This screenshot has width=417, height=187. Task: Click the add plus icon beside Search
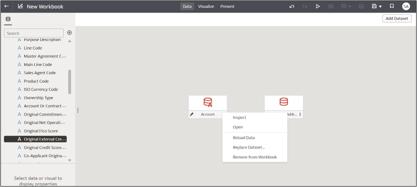pos(69,33)
